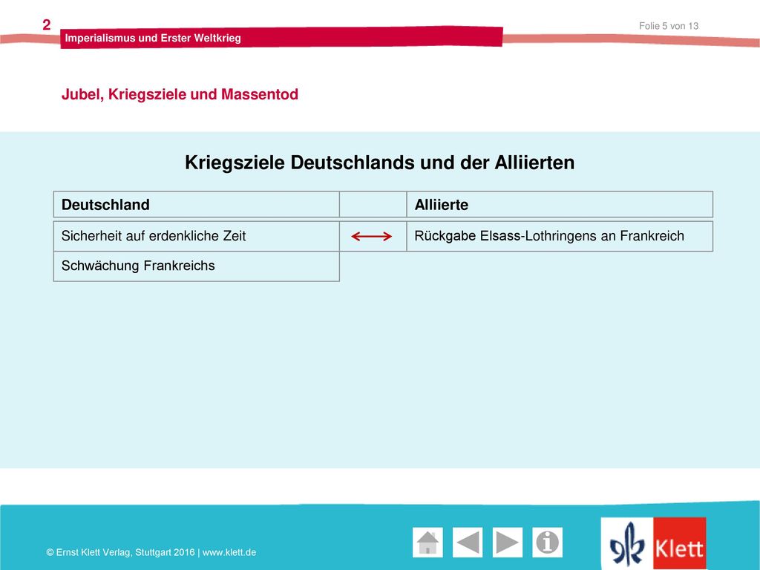The width and height of the screenshot is (760, 570).
Task: Click the chapter number 2
Action: click(47, 24)
